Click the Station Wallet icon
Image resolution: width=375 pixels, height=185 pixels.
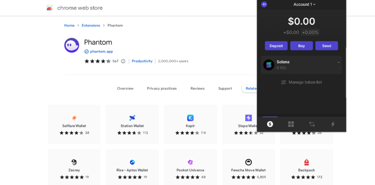tap(132, 118)
